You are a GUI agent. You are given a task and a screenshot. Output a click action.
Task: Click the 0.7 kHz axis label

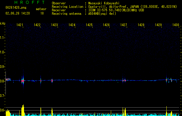[2, 96]
